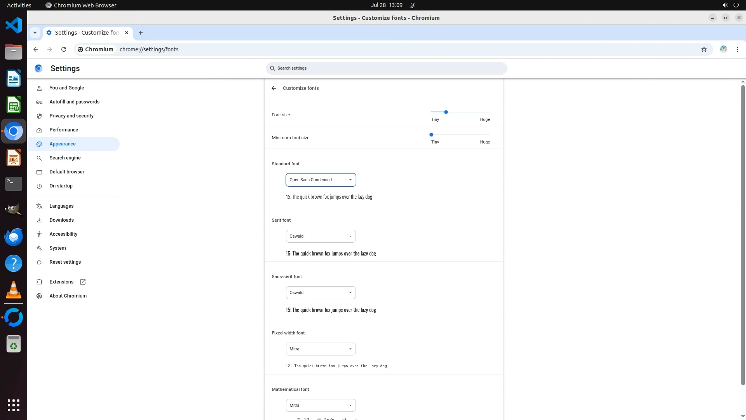
Task: Bookmark this page with the star icon
Action: point(704,49)
